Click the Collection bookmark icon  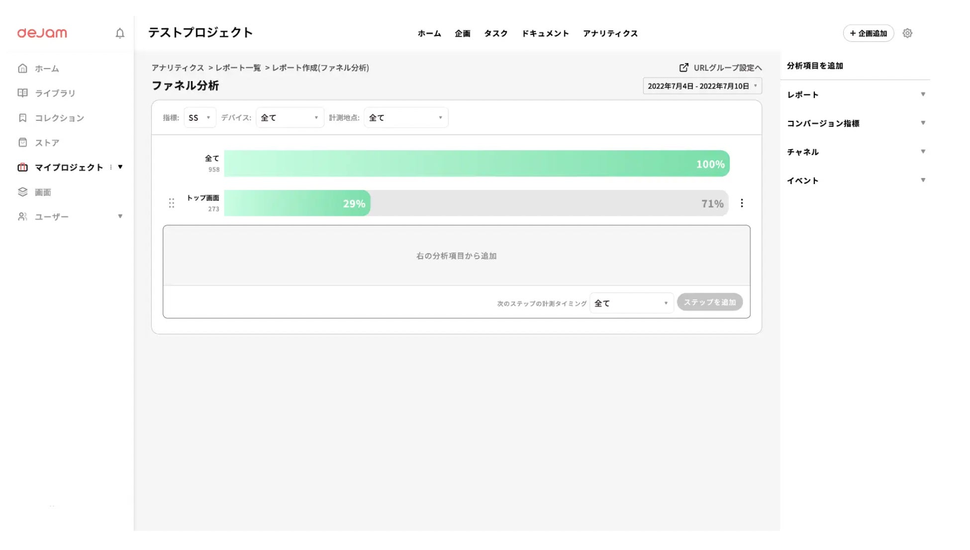[22, 118]
